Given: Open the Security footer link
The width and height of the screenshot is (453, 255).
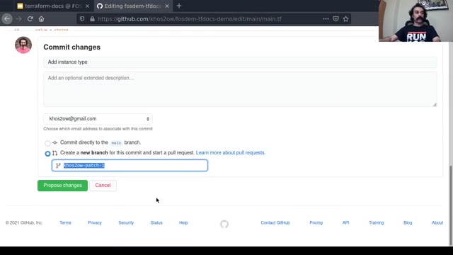Looking at the screenshot, I should [x=126, y=222].
